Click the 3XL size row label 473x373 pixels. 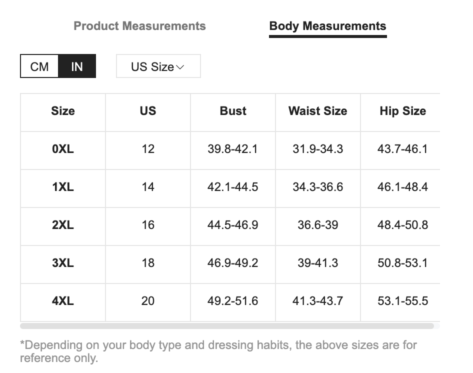[x=63, y=263]
